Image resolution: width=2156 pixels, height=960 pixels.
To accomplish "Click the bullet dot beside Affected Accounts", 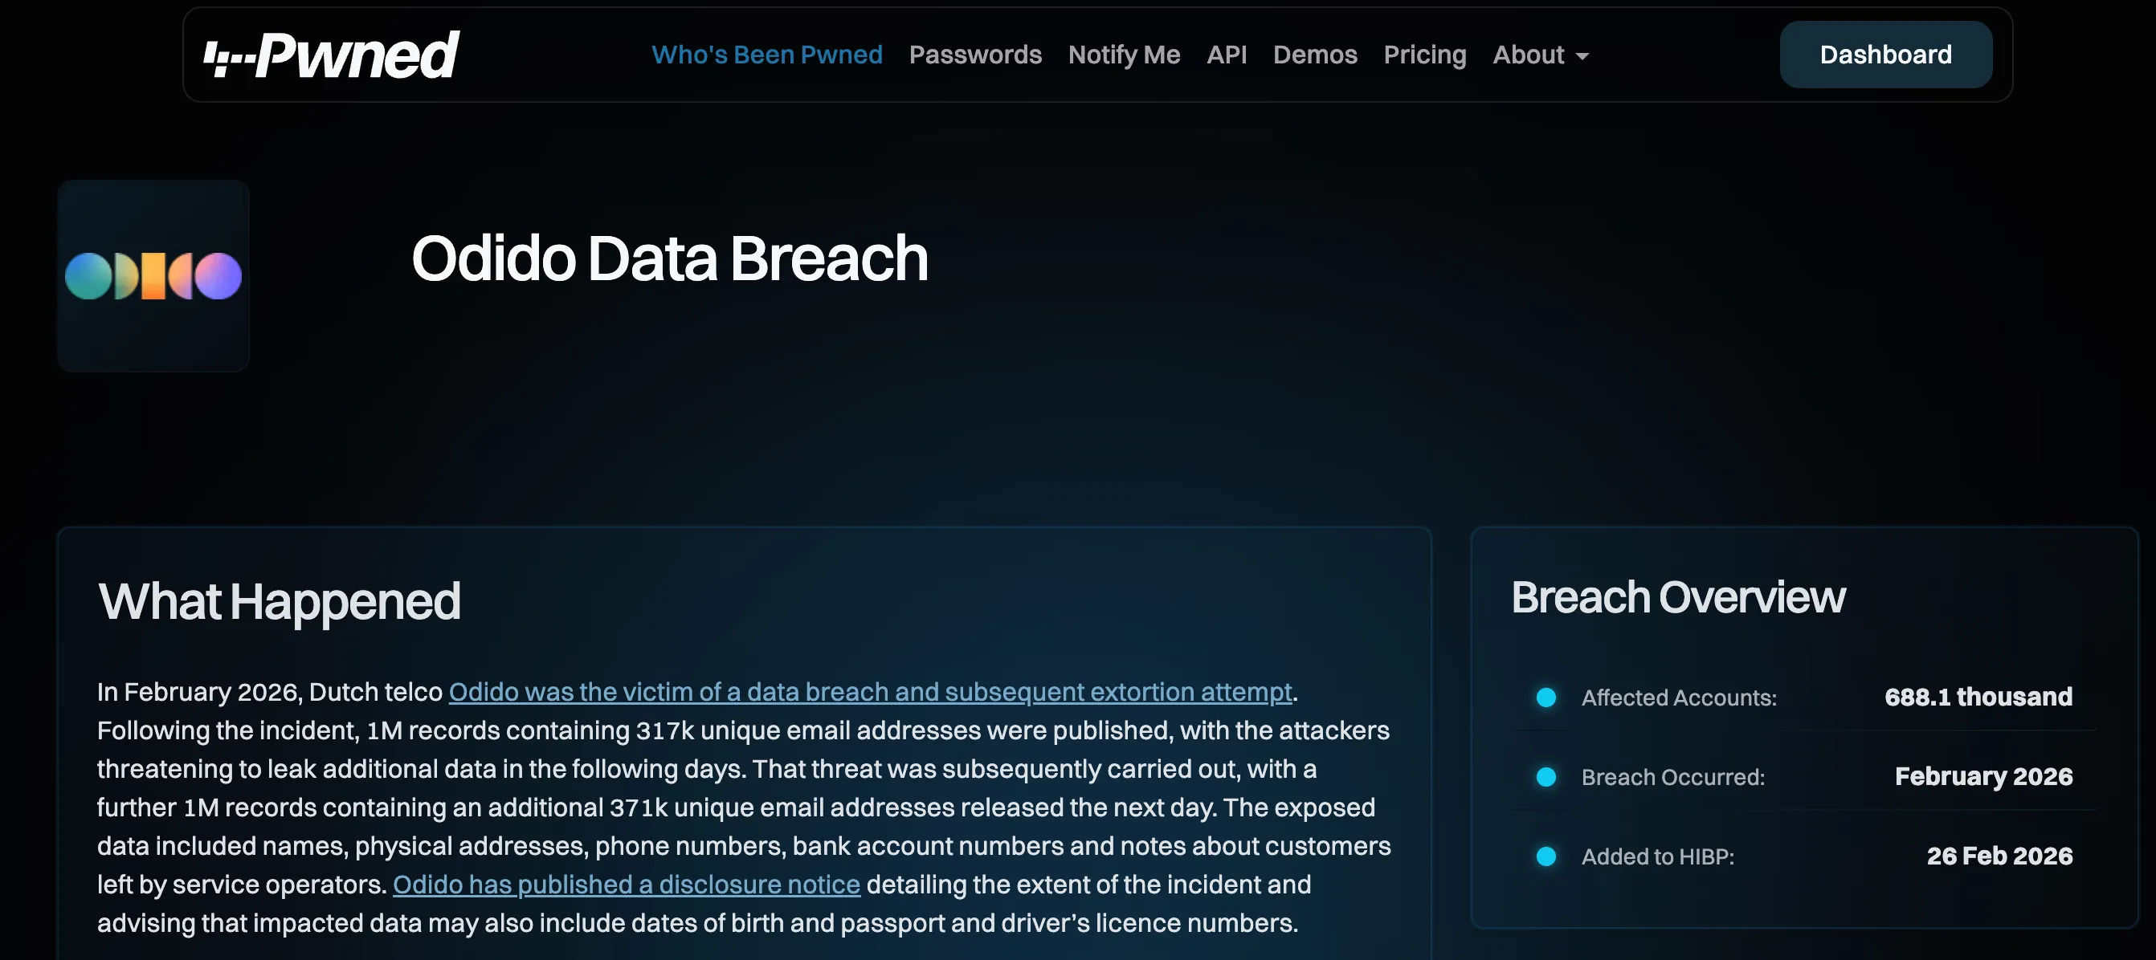I will click(x=1546, y=698).
